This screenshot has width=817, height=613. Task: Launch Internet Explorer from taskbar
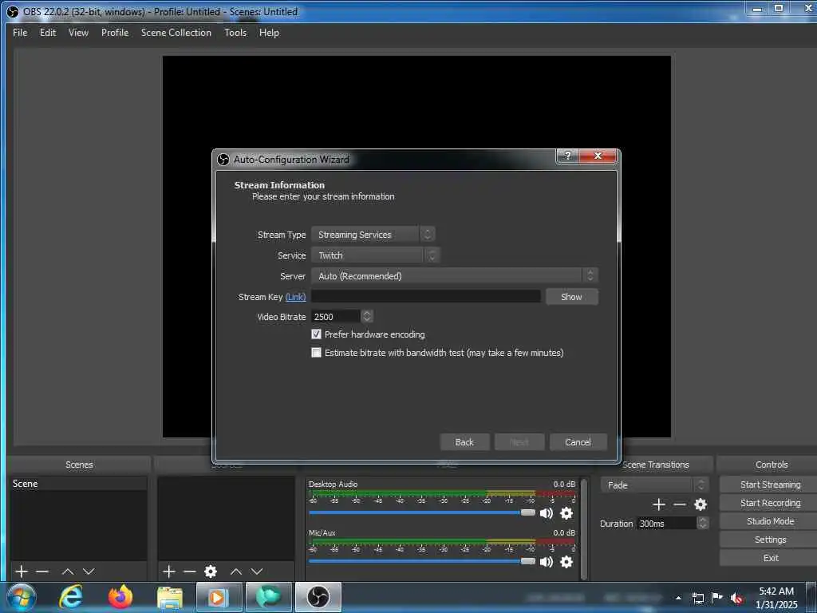click(x=70, y=597)
